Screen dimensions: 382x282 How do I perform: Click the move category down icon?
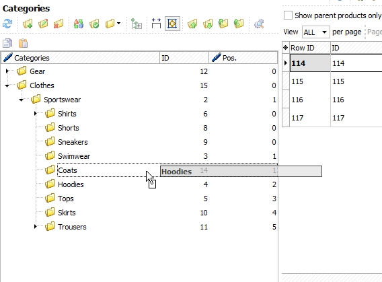(208, 24)
